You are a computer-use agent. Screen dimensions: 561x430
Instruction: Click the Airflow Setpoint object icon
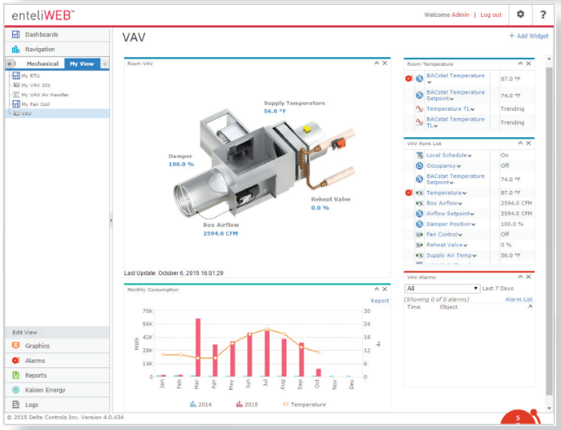pyautogui.click(x=419, y=213)
